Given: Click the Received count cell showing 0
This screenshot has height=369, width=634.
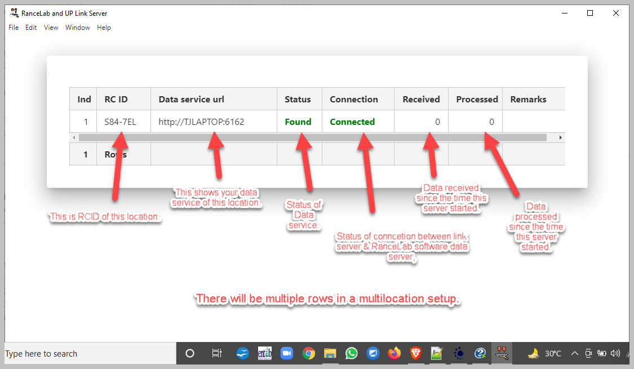Looking at the screenshot, I should (x=422, y=121).
